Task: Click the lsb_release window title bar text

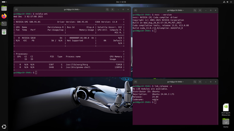Action: (x=175, y=82)
